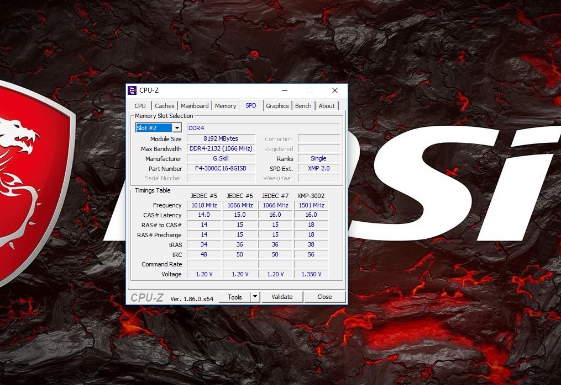The height and width of the screenshot is (385, 561).
Task: Click the Close button
Action: point(325,297)
